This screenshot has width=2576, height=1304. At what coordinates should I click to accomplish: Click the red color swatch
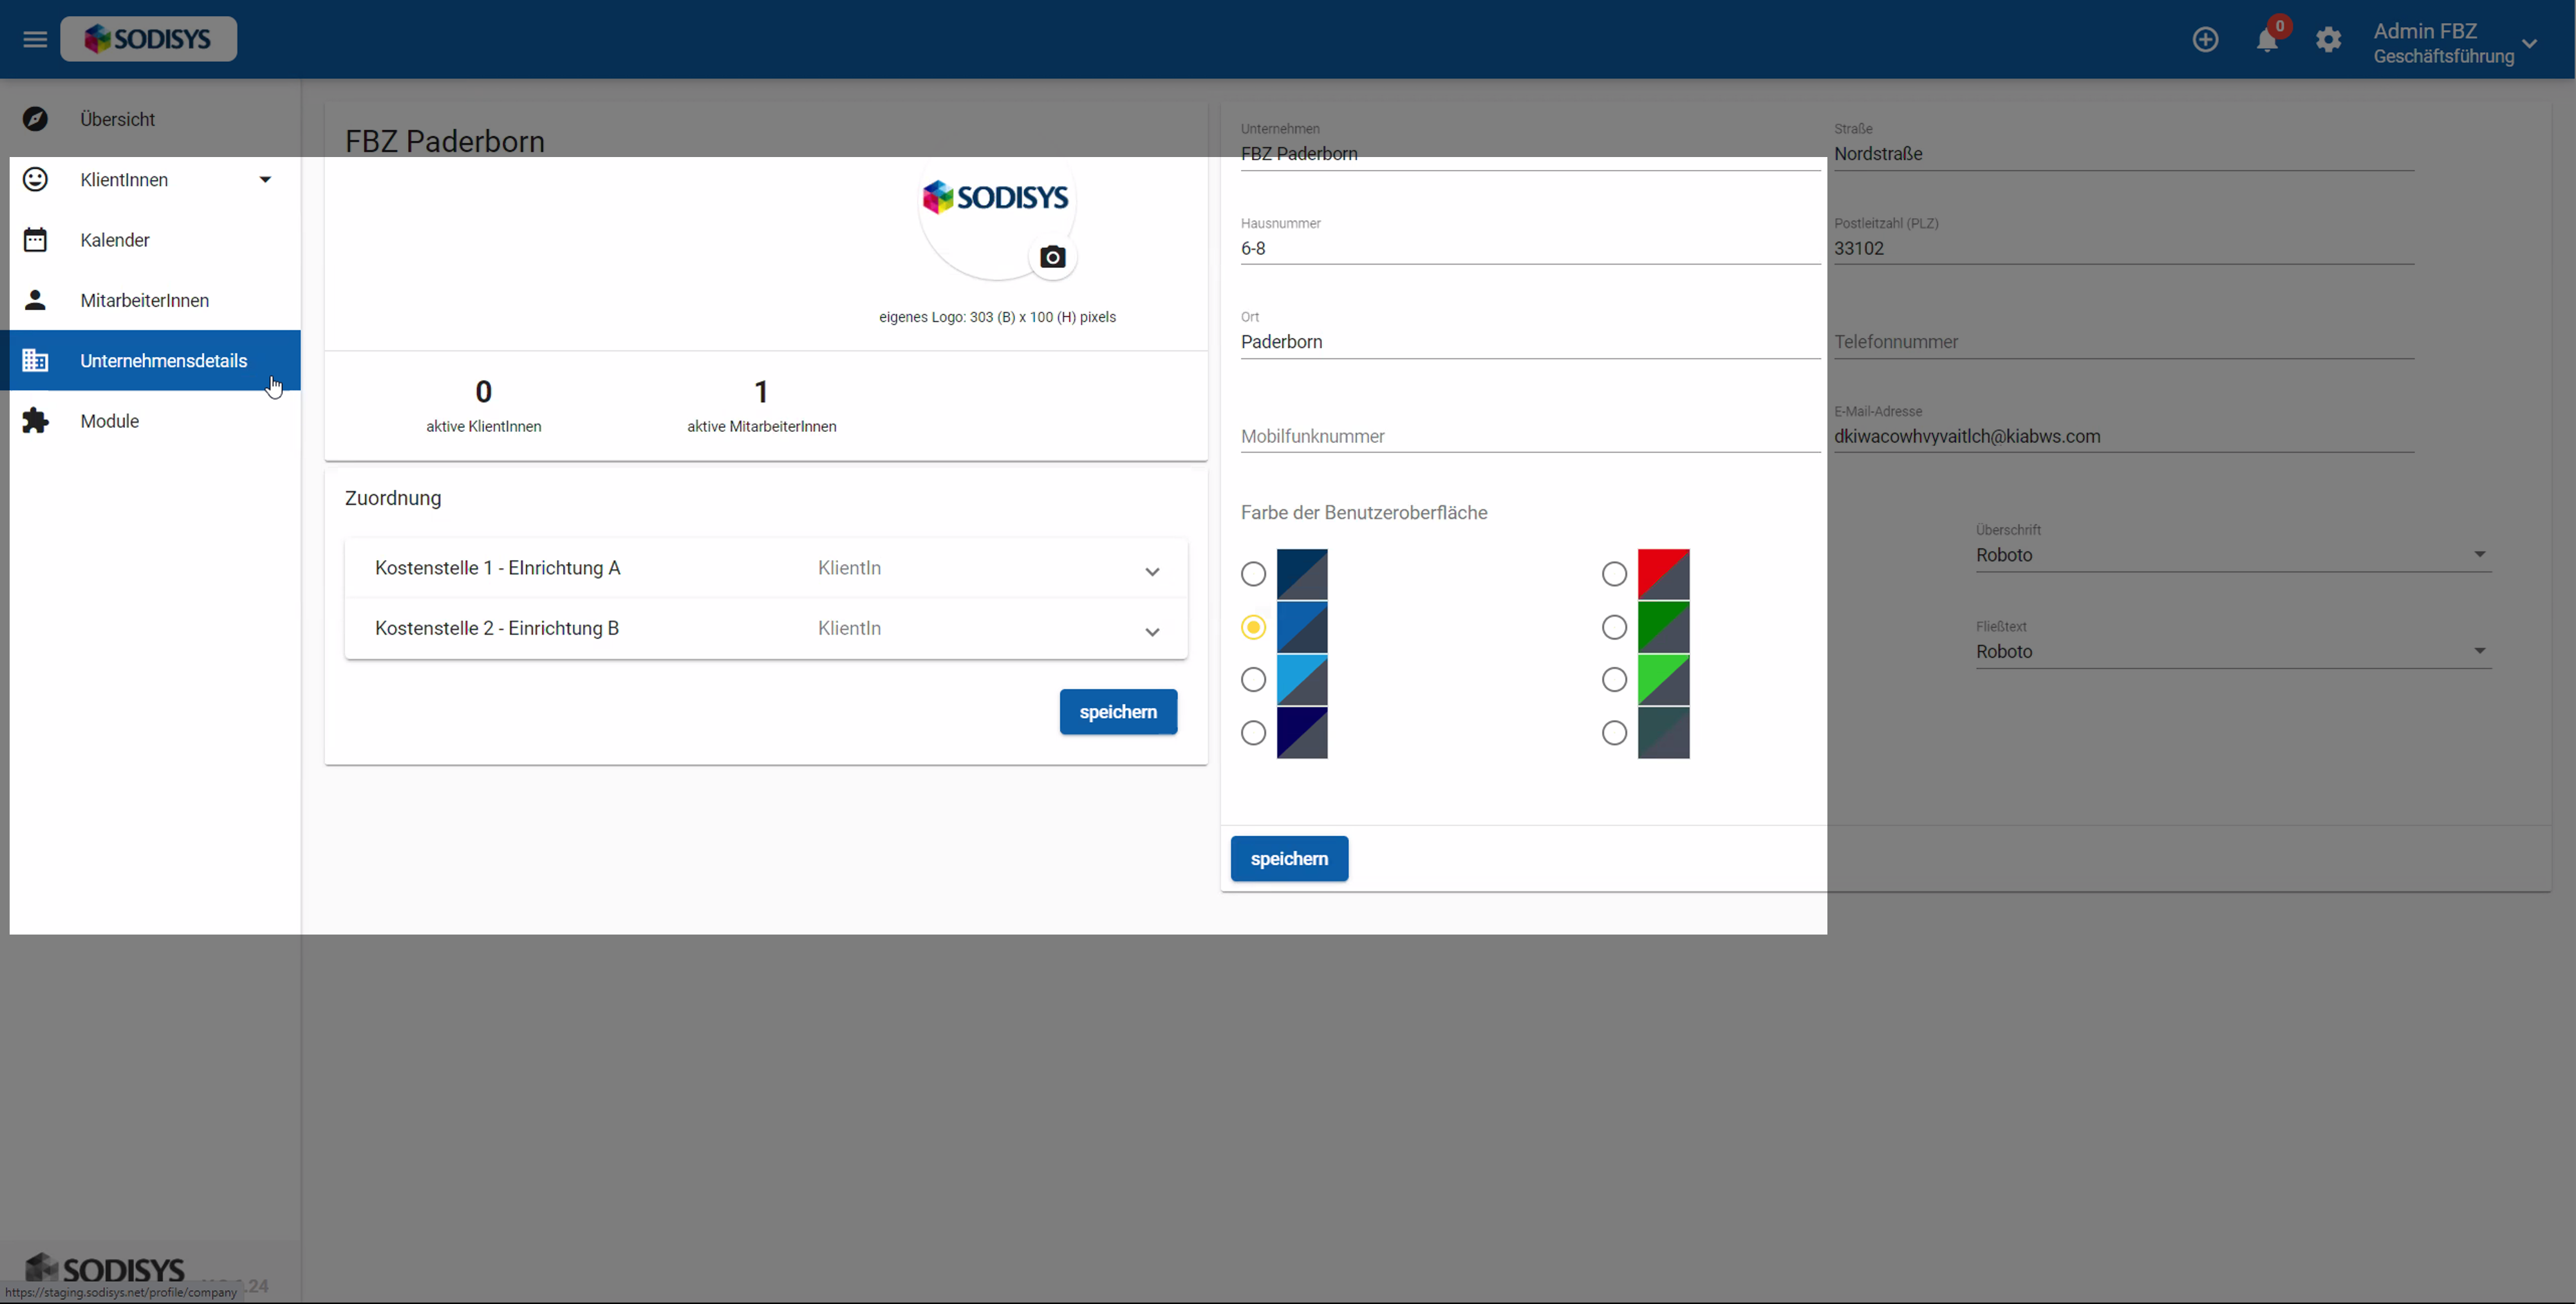point(1663,574)
